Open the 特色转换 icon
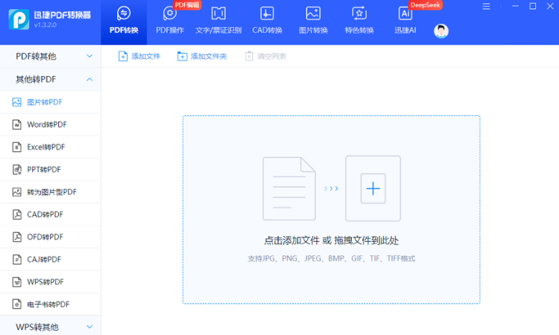 [359, 13]
